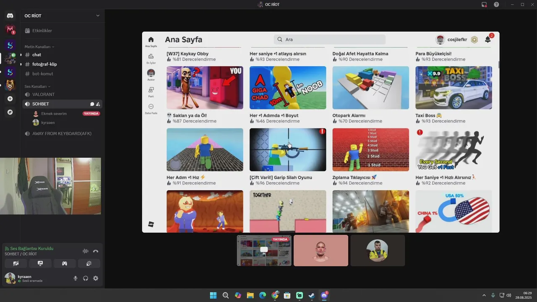This screenshot has height=302, width=537.
Task: Add a server with the plus icon
Action: coord(10,99)
